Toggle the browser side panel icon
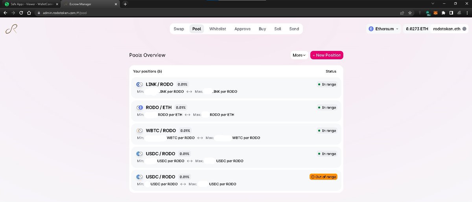Image resolution: width=472 pixels, height=202 pixels. point(451,13)
